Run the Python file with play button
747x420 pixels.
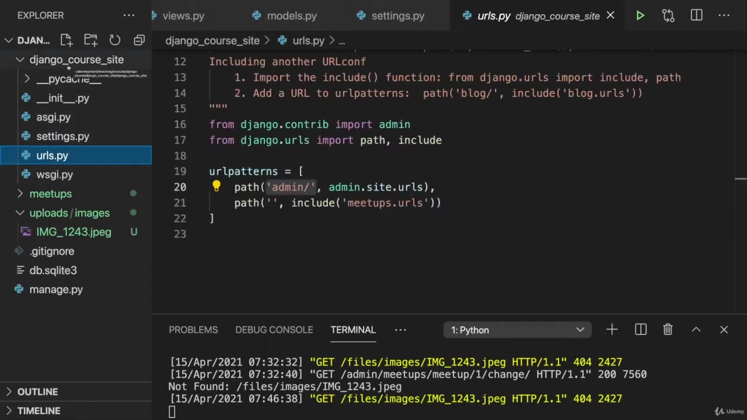[640, 16]
